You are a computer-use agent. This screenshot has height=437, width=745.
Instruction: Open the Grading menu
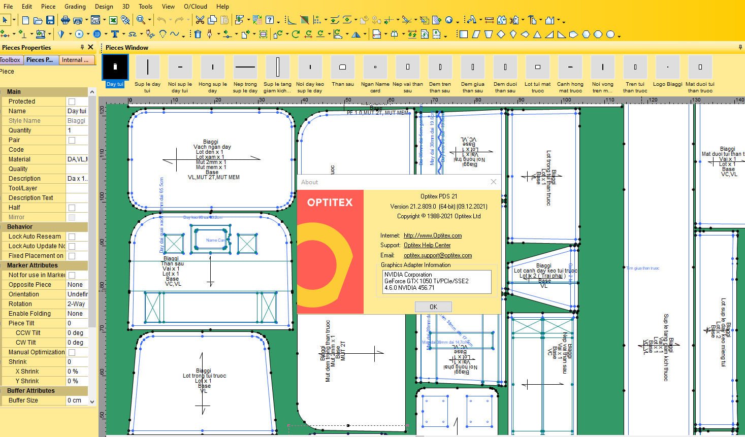[x=75, y=7]
